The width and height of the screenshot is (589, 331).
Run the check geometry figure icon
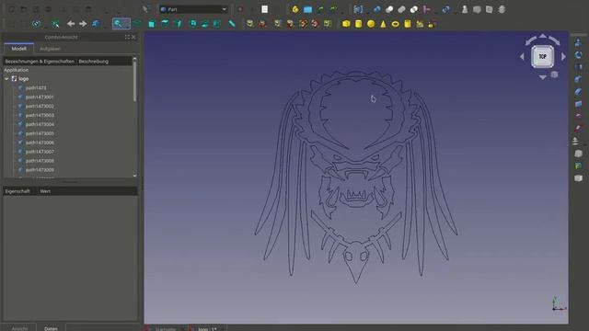pyautogui.click(x=465, y=9)
